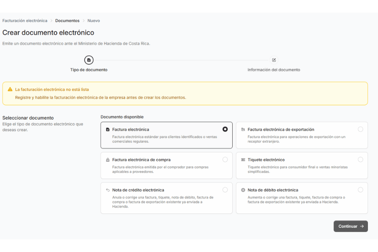
Task: Click the Nota de débito electrónica title
Action: (x=273, y=190)
